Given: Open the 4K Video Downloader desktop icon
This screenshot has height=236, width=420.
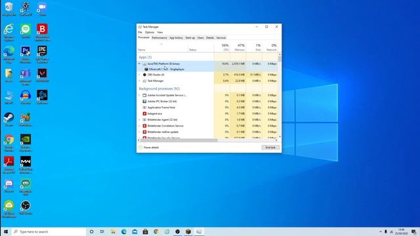Looking at the screenshot, I should click(9, 209).
